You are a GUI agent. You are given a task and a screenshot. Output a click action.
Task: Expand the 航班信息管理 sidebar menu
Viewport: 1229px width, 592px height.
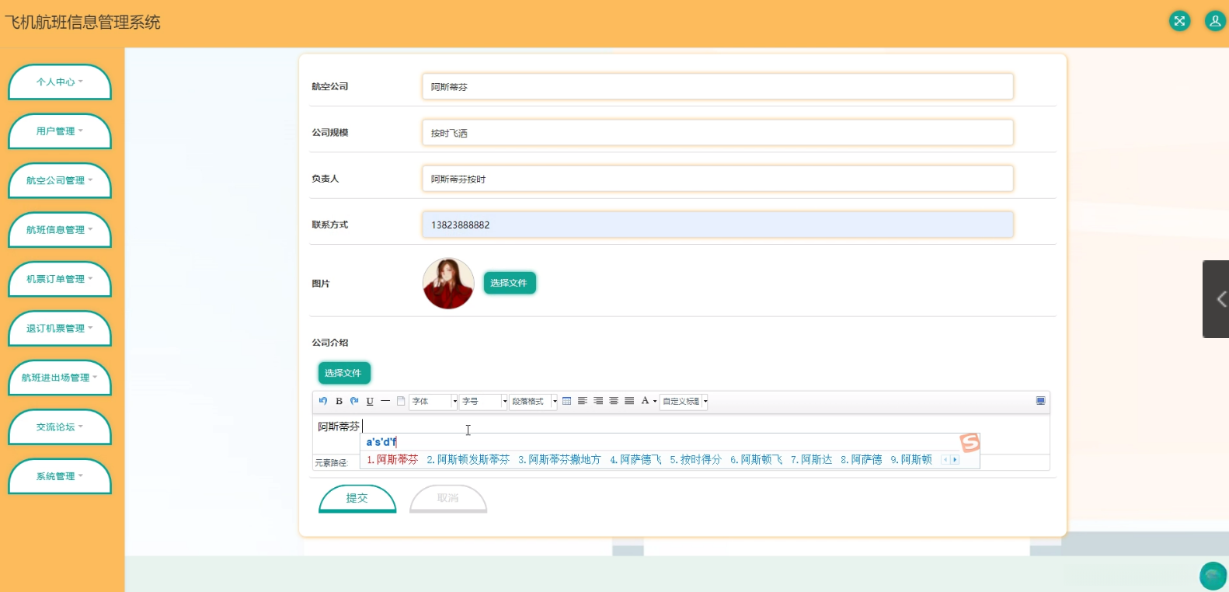coord(60,230)
